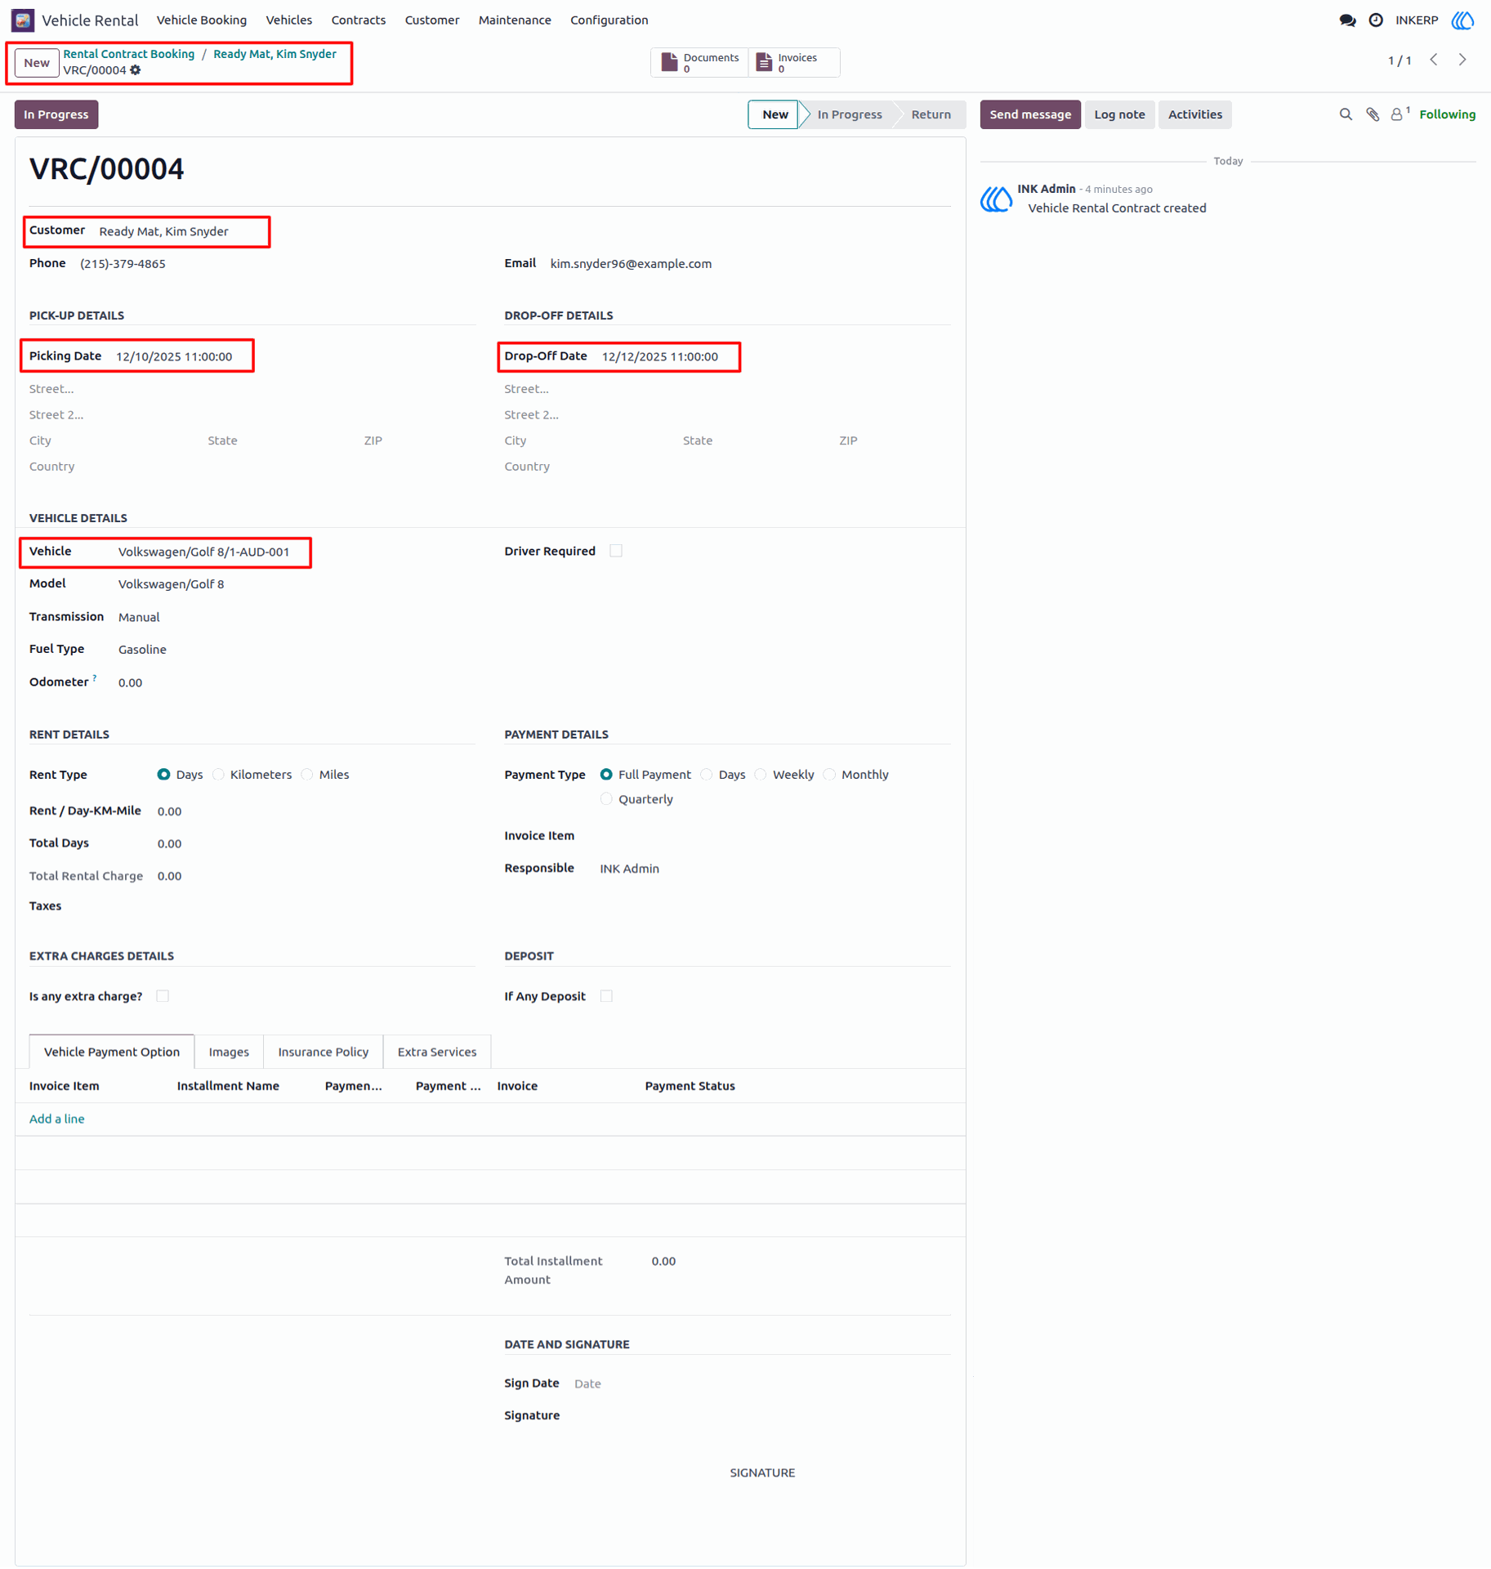
Task: Check the If Any Deposit checkbox
Action: click(606, 996)
